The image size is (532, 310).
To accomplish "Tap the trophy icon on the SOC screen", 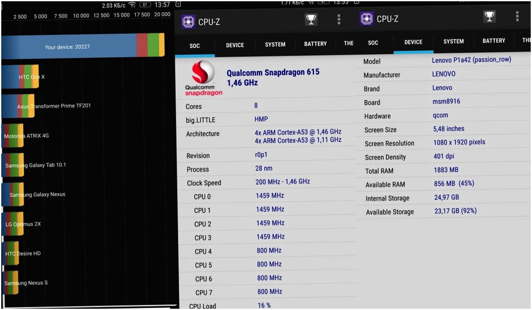I will tap(311, 20).
